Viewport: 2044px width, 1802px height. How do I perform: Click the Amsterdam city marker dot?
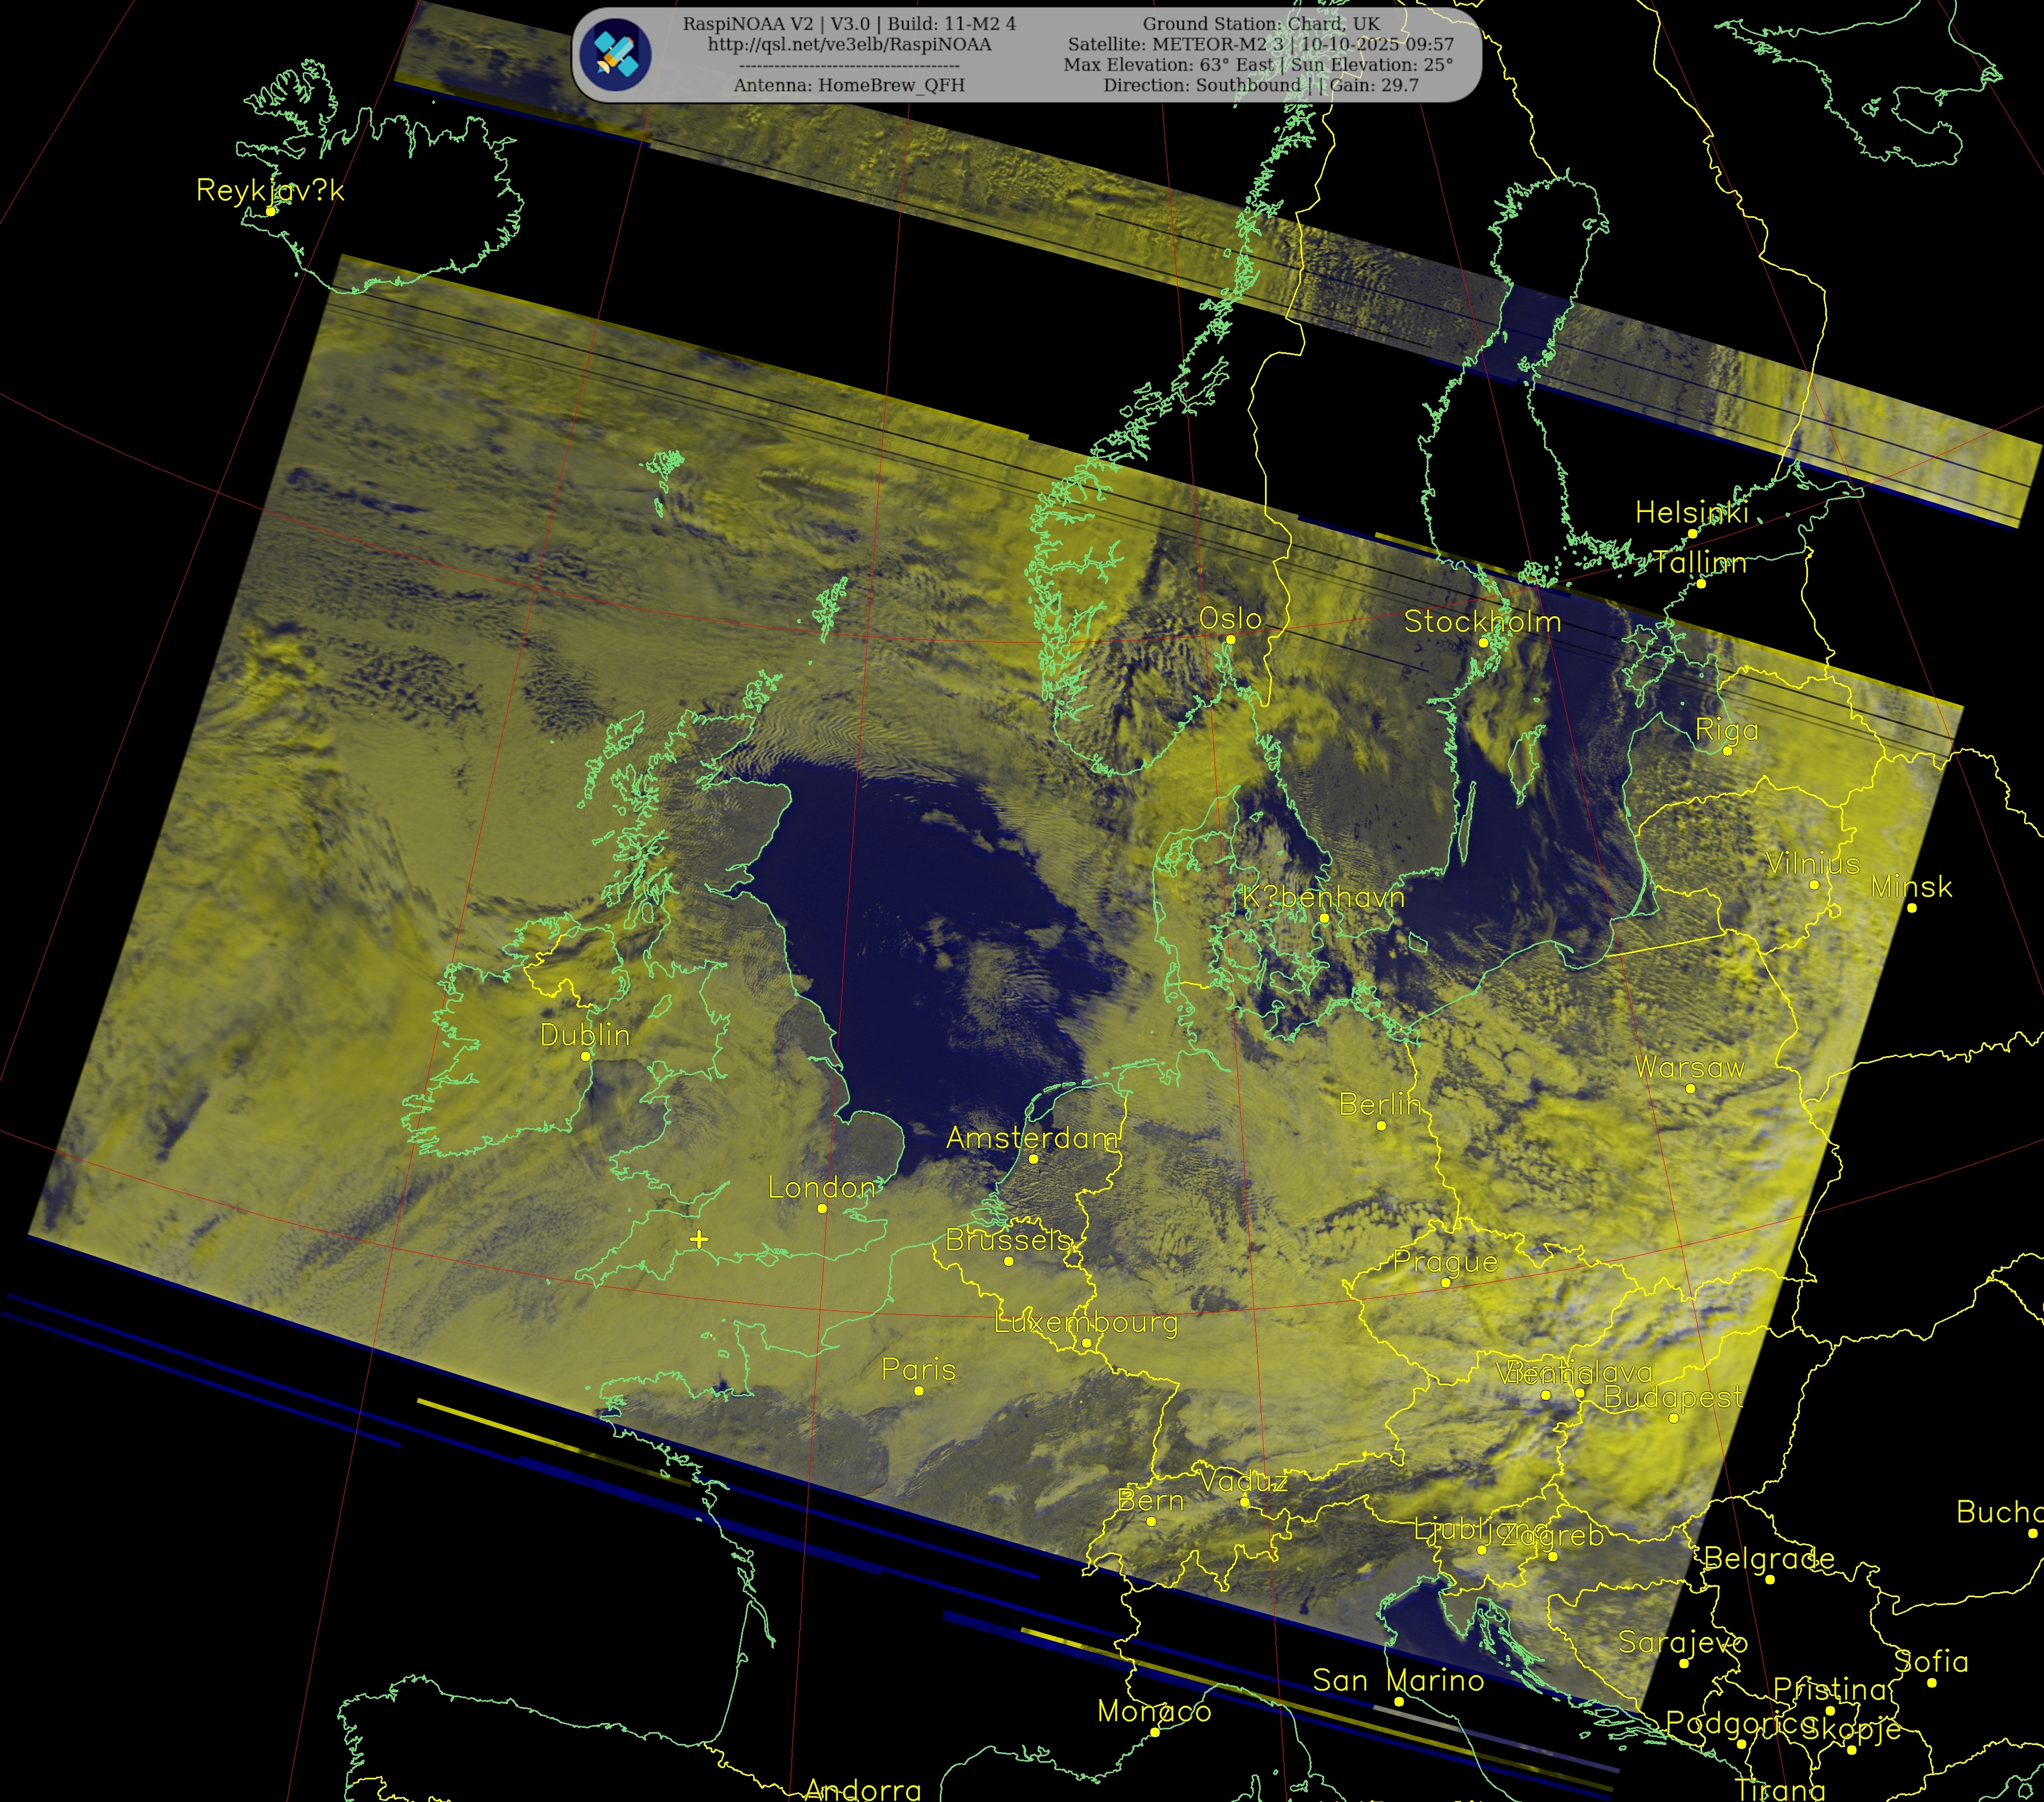[x=1034, y=1160]
